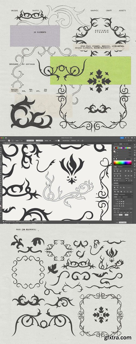Open the Align panel options menu
Viewport: 136px width, 344px height.
132,167
